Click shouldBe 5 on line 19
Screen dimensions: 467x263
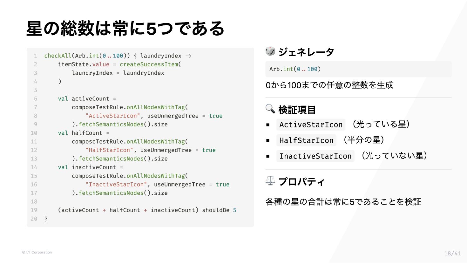(219, 210)
